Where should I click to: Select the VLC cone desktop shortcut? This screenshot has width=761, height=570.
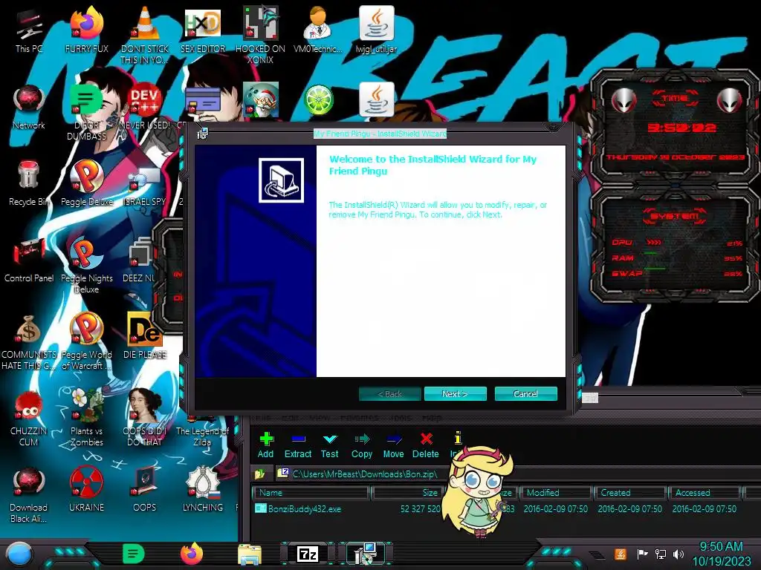pyautogui.click(x=145, y=36)
